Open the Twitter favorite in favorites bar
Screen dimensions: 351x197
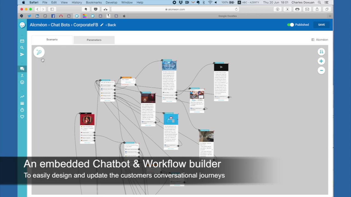(x=29, y=16)
